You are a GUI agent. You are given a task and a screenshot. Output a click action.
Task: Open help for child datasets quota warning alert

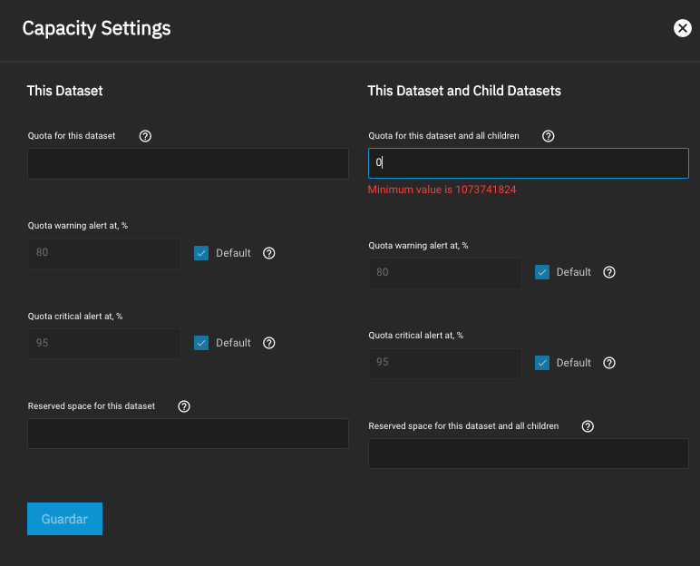[x=609, y=272]
